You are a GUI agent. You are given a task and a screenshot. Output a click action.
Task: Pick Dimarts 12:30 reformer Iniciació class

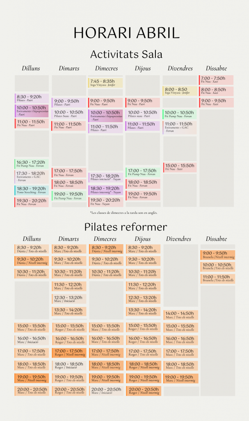pos(69,299)
